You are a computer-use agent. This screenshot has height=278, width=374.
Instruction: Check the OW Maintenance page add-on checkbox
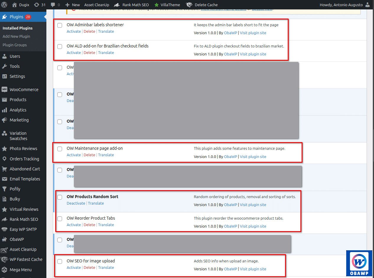click(x=60, y=149)
